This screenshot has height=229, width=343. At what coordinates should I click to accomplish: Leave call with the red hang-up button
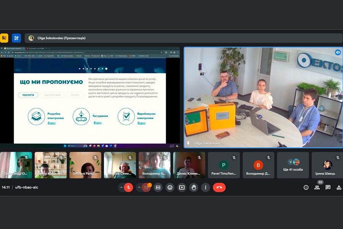click(x=219, y=187)
